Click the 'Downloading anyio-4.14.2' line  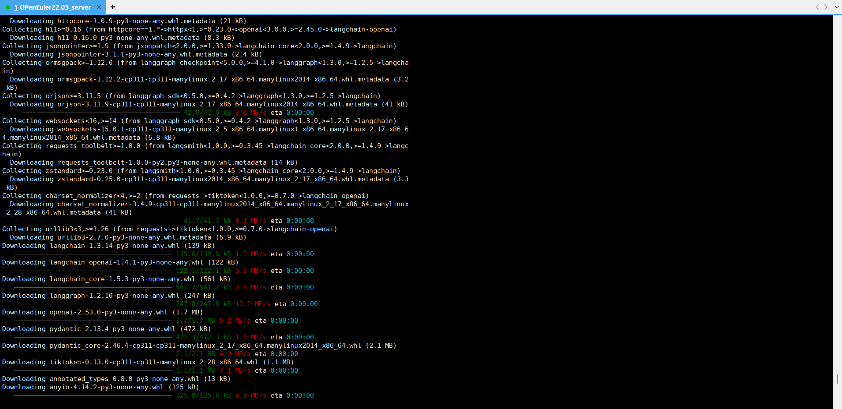pyautogui.click(x=100, y=387)
